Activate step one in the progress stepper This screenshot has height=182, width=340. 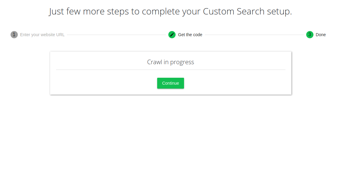click(x=14, y=35)
